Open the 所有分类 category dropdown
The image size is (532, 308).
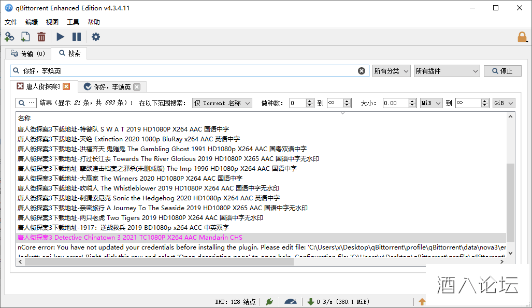391,71
